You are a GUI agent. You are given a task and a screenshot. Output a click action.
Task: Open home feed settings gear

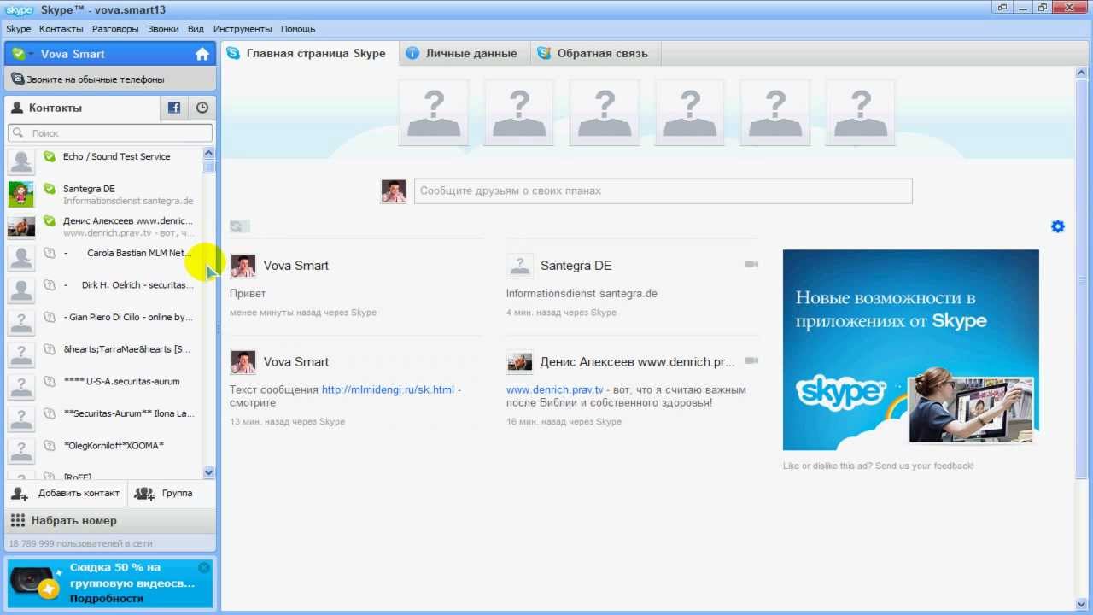click(1058, 226)
